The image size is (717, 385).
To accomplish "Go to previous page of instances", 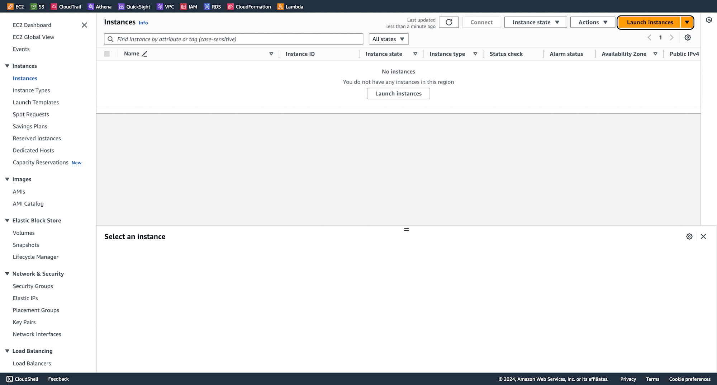I will 649,37.
